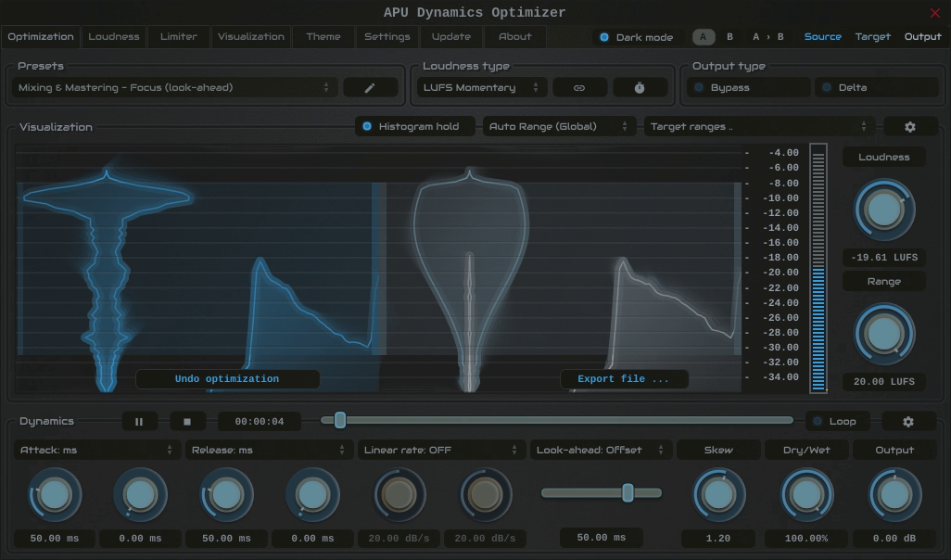Image resolution: width=951 pixels, height=560 pixels.
Task: Click the 20.00 LUFS range value field
Action: click(883, 382)
